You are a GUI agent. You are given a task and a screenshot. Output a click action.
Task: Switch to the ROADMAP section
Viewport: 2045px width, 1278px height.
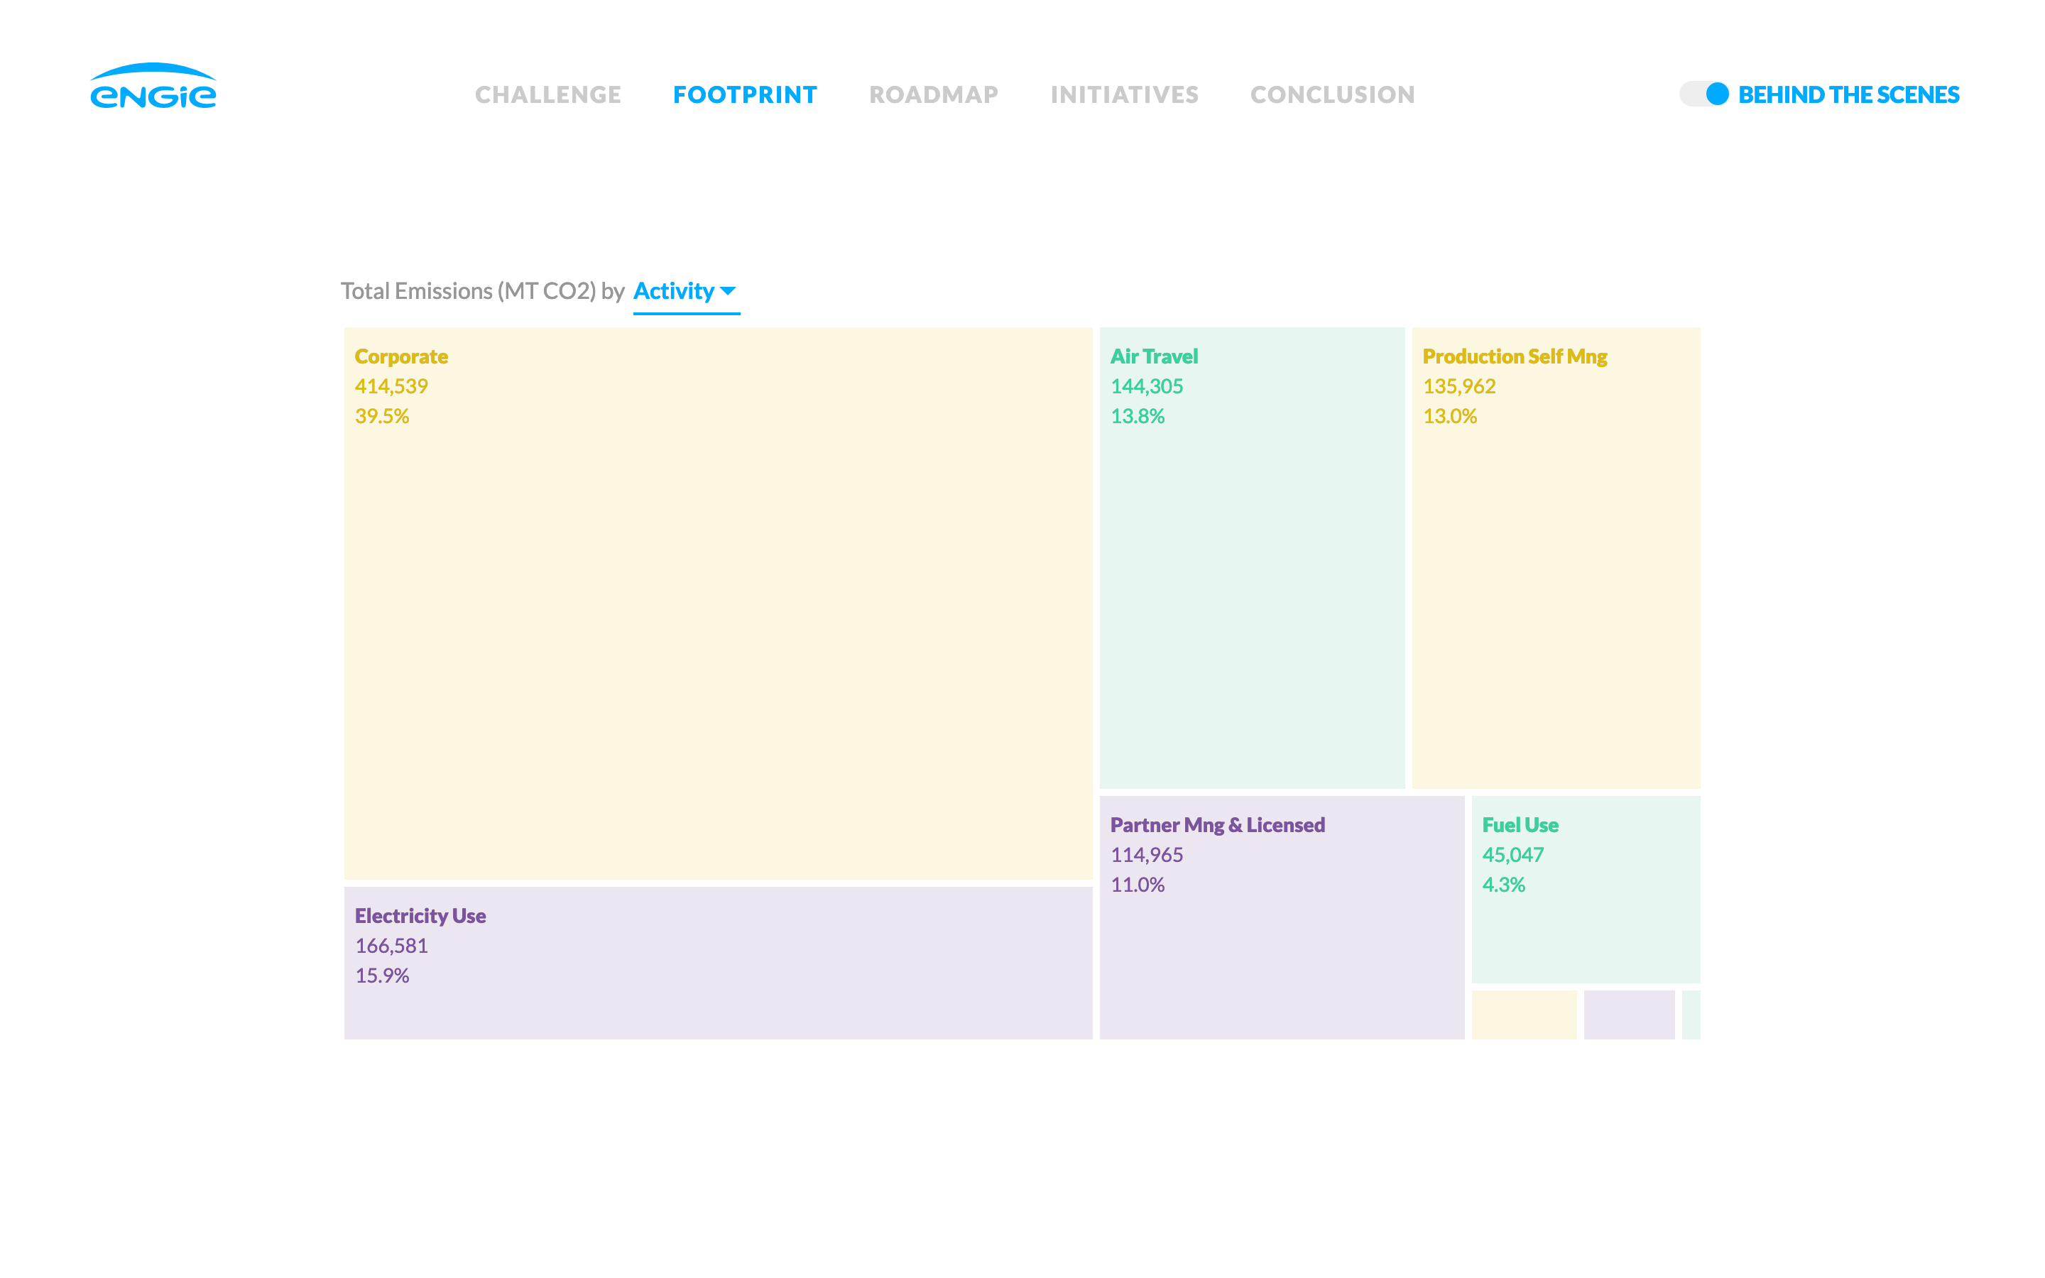click(x=934, y=94)
